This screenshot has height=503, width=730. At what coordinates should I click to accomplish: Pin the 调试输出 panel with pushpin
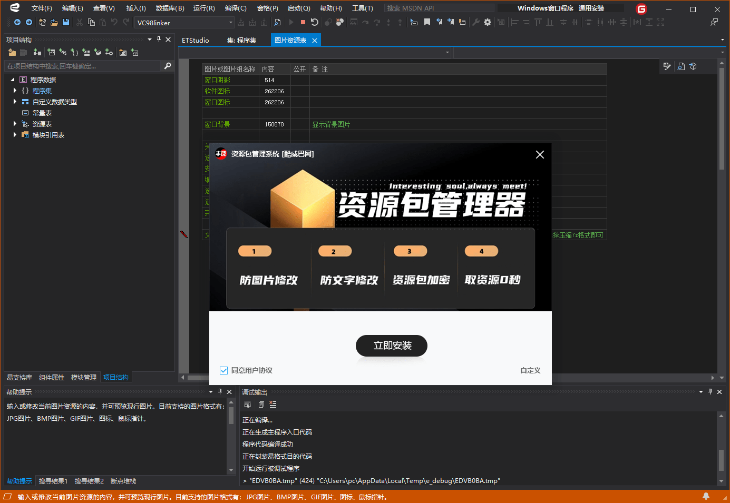coord(710,392)
